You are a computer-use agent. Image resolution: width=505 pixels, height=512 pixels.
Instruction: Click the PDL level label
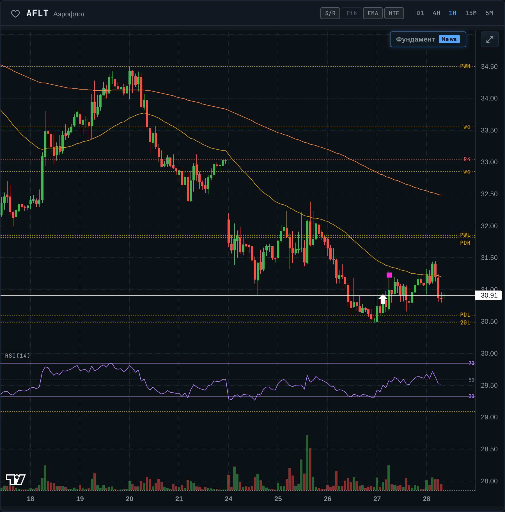click(x=465, y=315)
